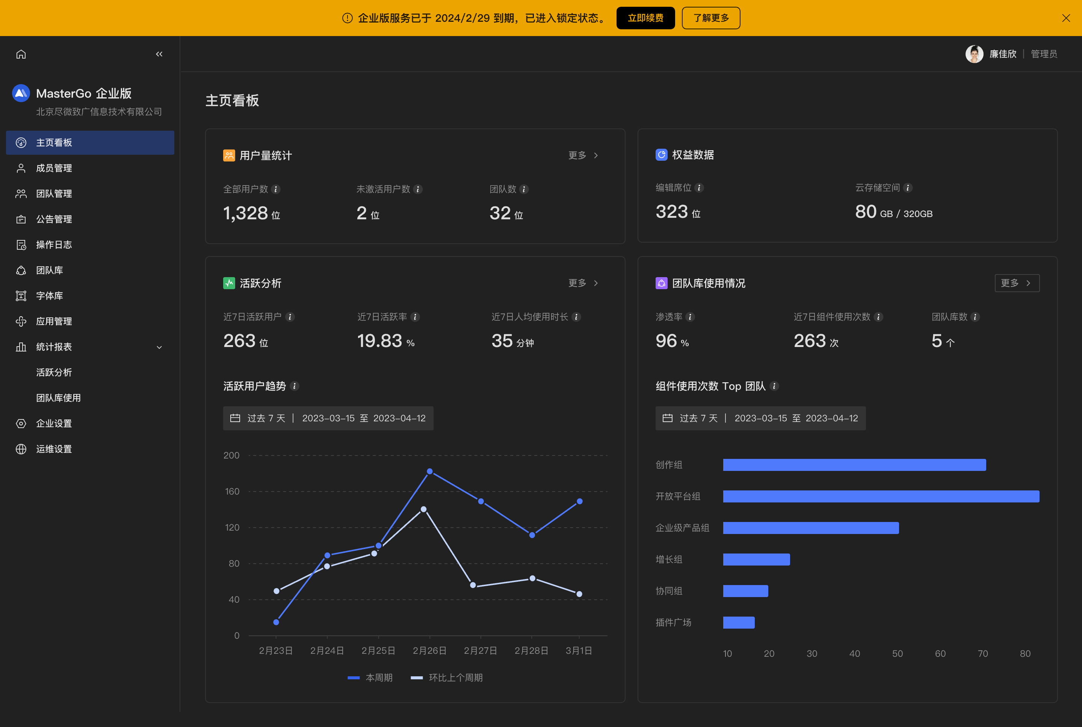Open date range picker under 活跃用户趋势

pos(328,418)
